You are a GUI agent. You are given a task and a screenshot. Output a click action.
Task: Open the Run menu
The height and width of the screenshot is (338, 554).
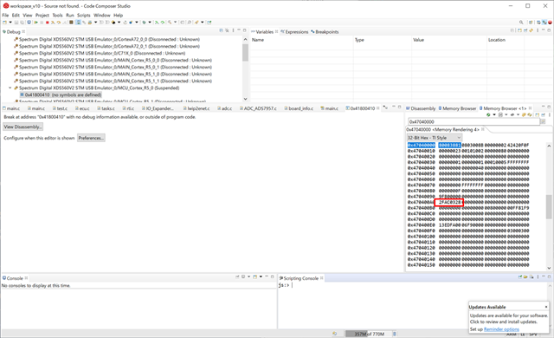[x=70, y=16]
